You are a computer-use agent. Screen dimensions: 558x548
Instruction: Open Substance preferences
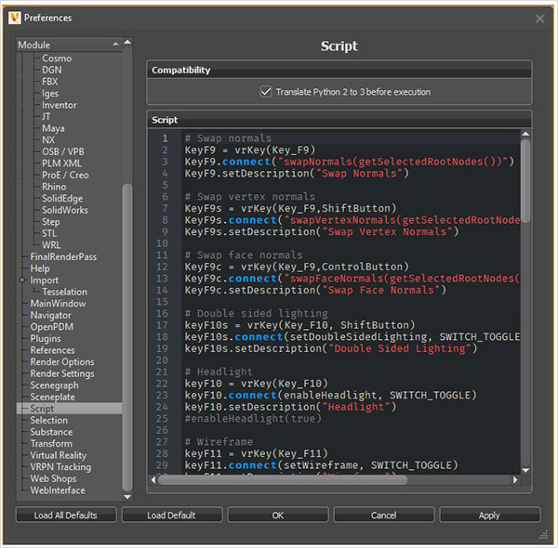pos(51,432)
